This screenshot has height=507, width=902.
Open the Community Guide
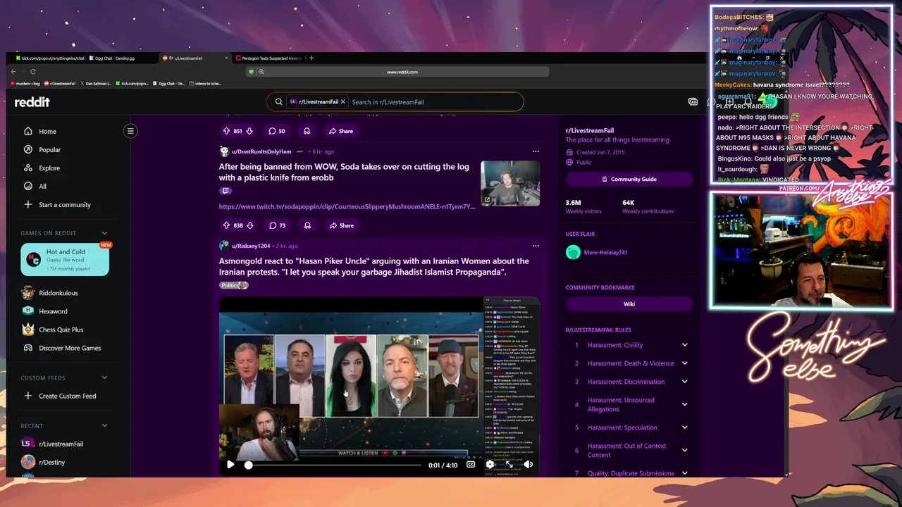[x=629, y=179]
